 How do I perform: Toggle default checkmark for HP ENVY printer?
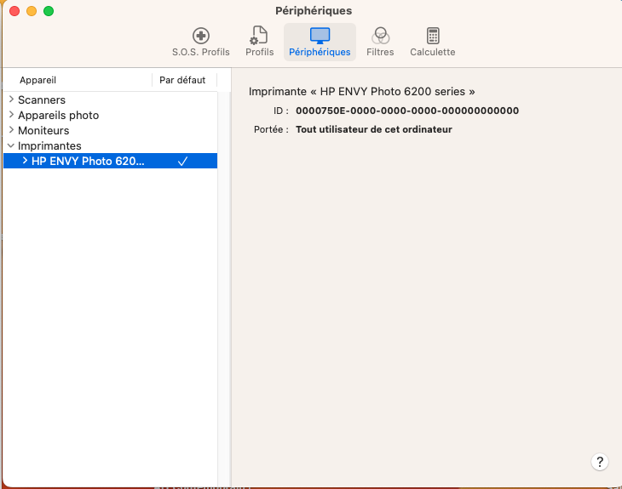click(182, 162)
